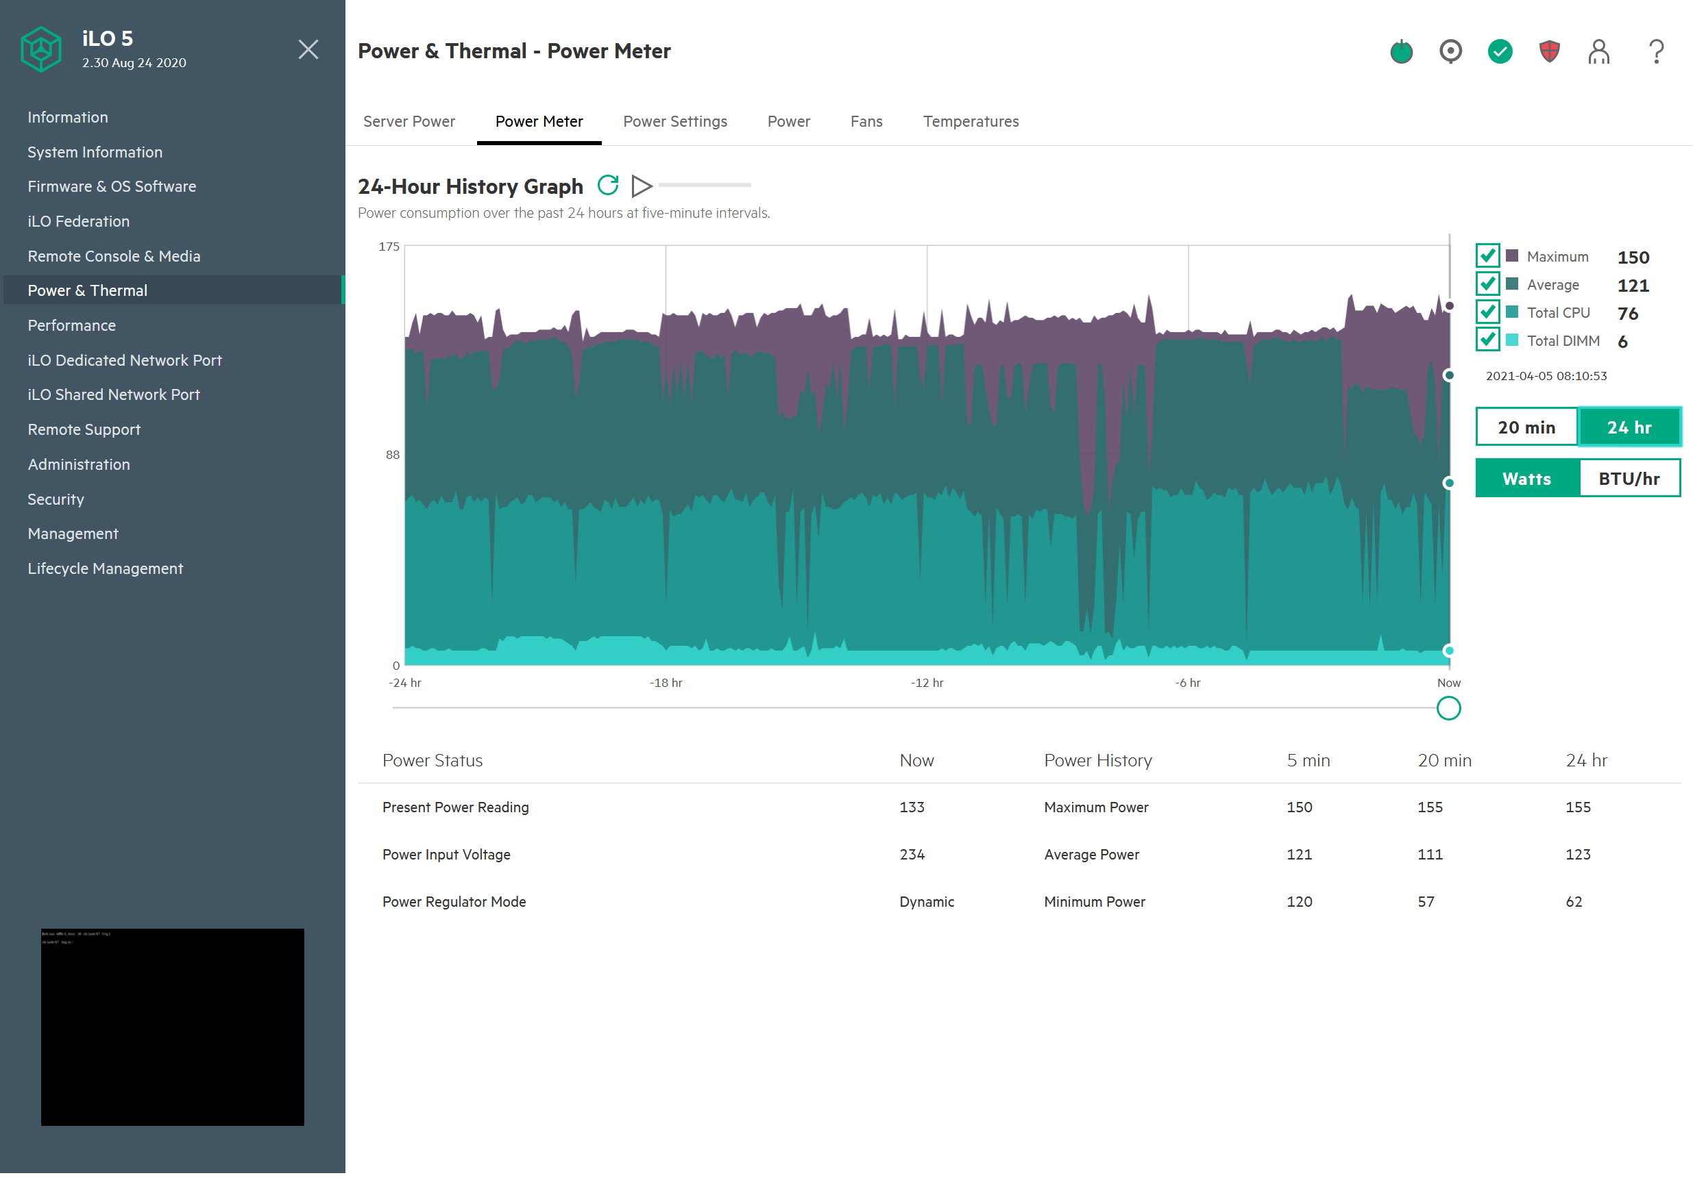Click the graph timeline slider handle
Image resolution: width=1693 pixels, height=1180 pixels.
[x=1448, y=709]
